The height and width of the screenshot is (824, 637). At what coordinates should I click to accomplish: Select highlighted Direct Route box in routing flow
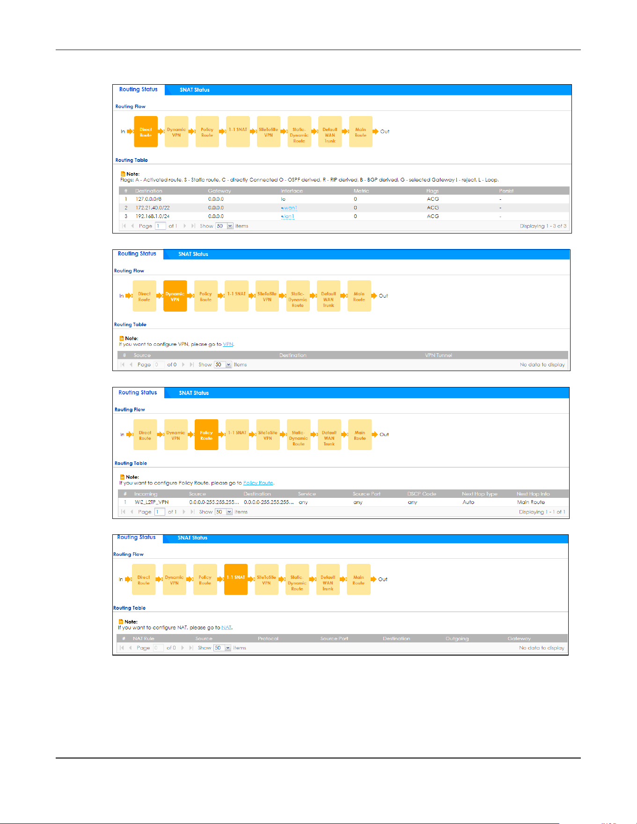pyautogui.click(x=146, y=131)
